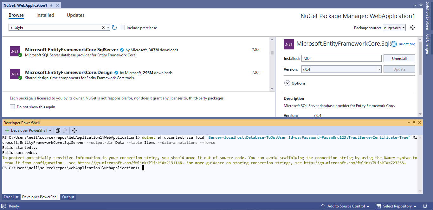
Task: Select the Microsoft.EntityFrameworkCore.Design package name
Action: [x=69, y=73]
